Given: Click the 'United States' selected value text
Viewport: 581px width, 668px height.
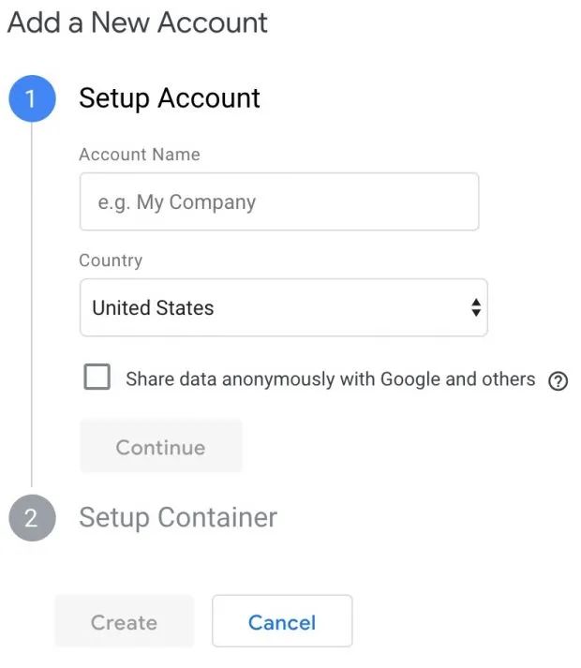Looking at the screenshot, I should point(153,308).
